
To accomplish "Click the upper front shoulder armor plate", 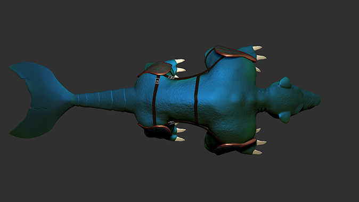I will (x=235, y=53).
